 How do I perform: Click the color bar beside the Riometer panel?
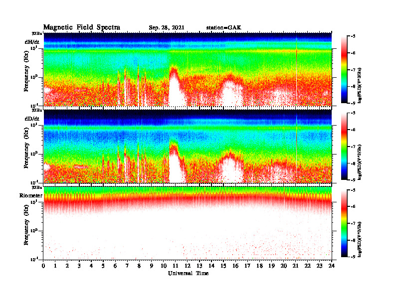pos(344,223)
